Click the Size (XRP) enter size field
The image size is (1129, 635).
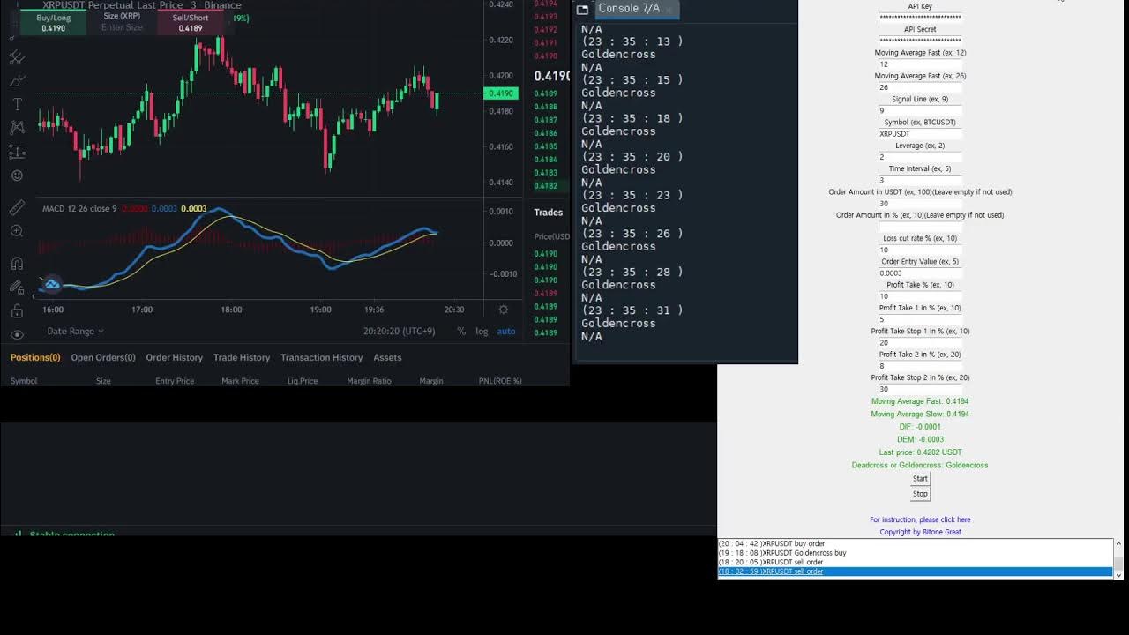(x=122, y=27)
